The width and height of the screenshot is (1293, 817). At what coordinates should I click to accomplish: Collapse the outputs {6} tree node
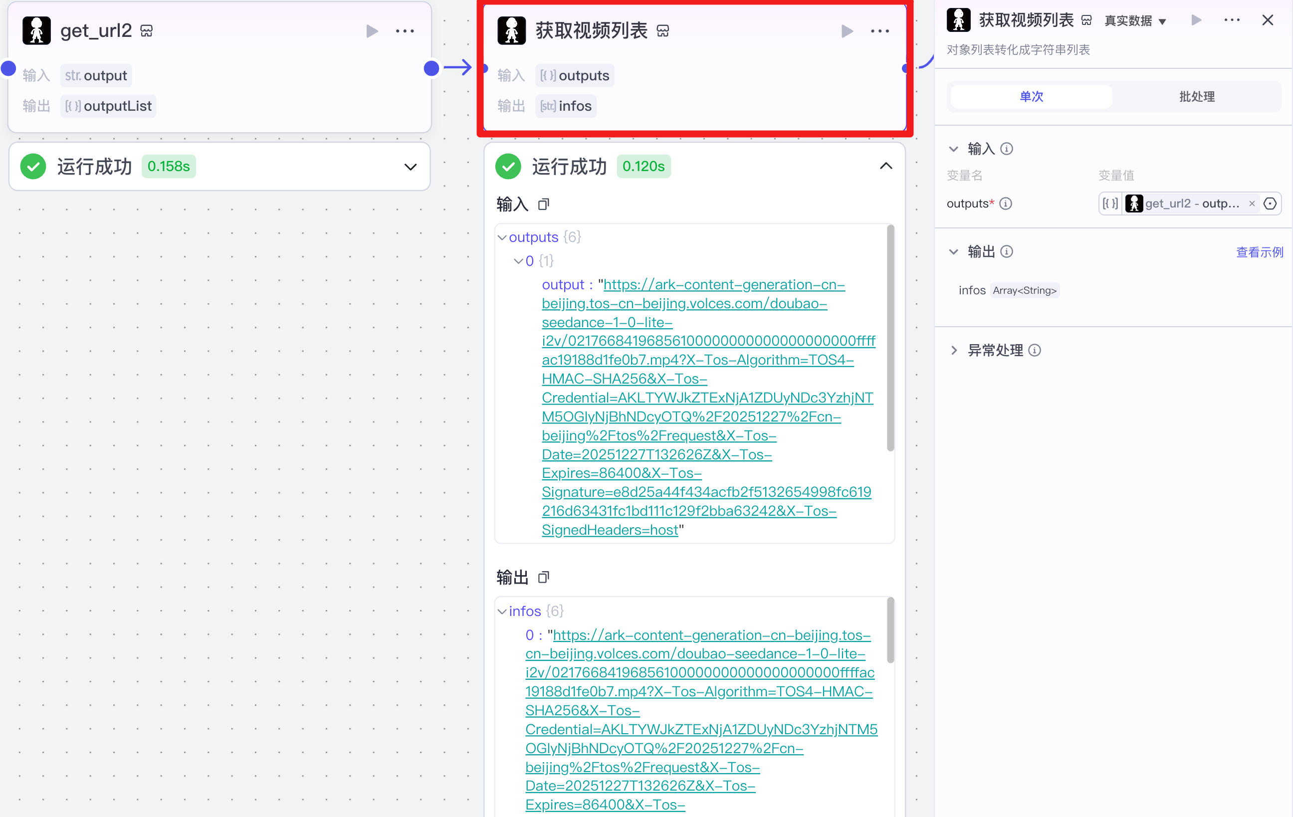pyautogui.click(x=502, y=237)
